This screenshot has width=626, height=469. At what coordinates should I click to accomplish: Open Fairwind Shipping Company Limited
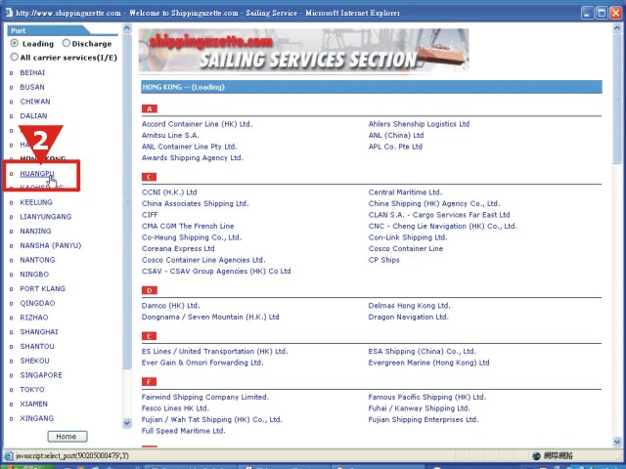point(205,398)
